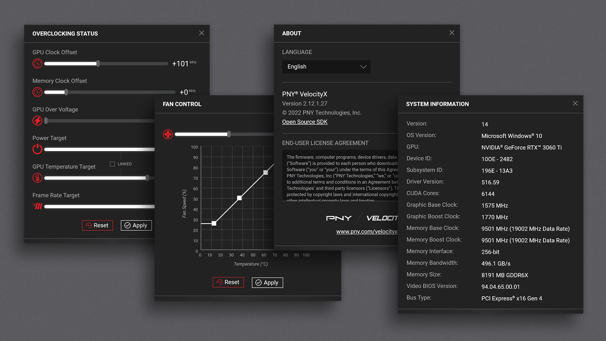Viewport: 606px width, 341px height.
Task: Click the red fan icon in Fan Control
Action: pyautogui.click(x=168, y=134)
